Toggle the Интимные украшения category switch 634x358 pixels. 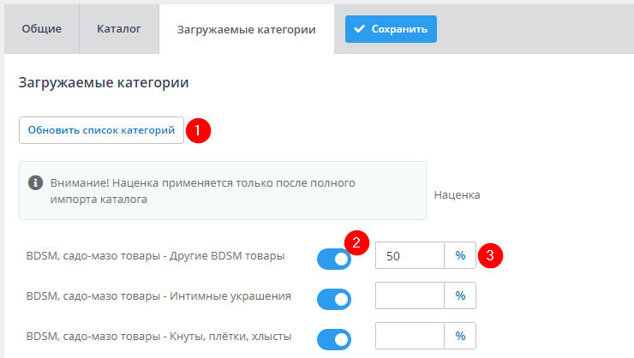click(333, 298)
